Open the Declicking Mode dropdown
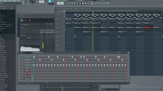This screenshot has height=91, width=163. (x=35, y=38)
